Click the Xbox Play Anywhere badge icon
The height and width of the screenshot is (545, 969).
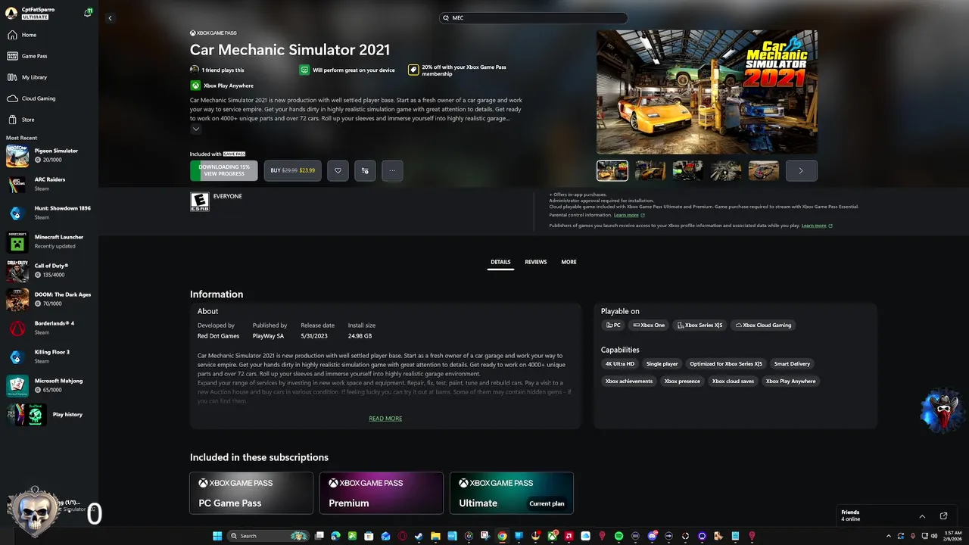point(195,86)
